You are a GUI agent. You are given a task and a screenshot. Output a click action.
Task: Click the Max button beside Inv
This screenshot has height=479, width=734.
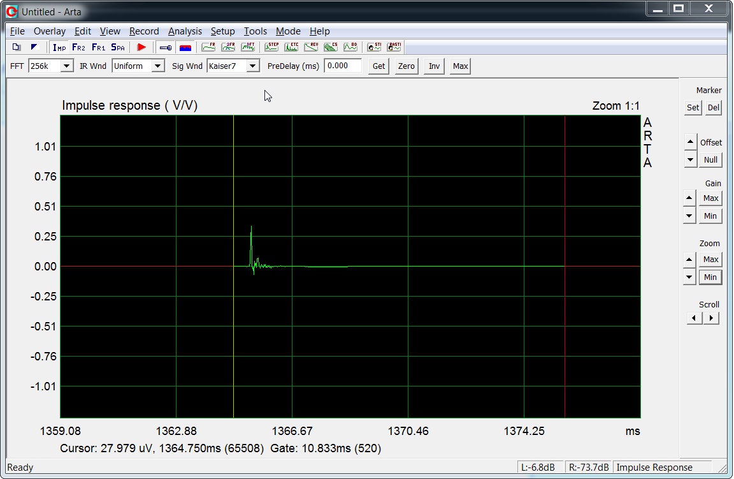click(460, 66)
